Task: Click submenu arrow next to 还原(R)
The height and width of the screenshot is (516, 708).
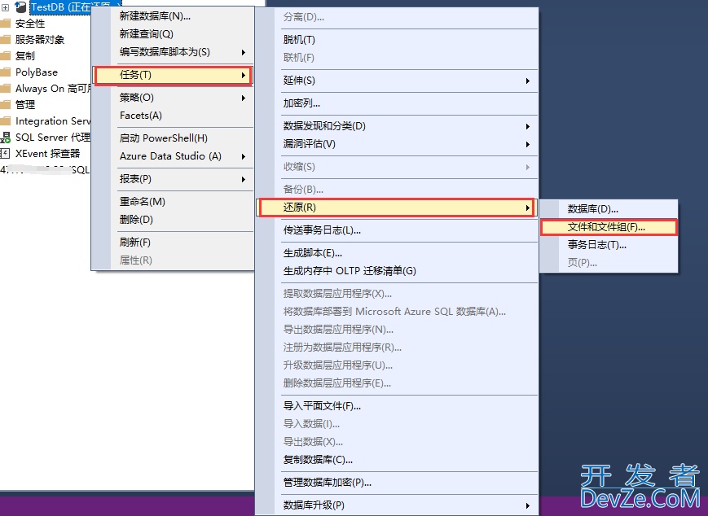Action: pos(527,208)
